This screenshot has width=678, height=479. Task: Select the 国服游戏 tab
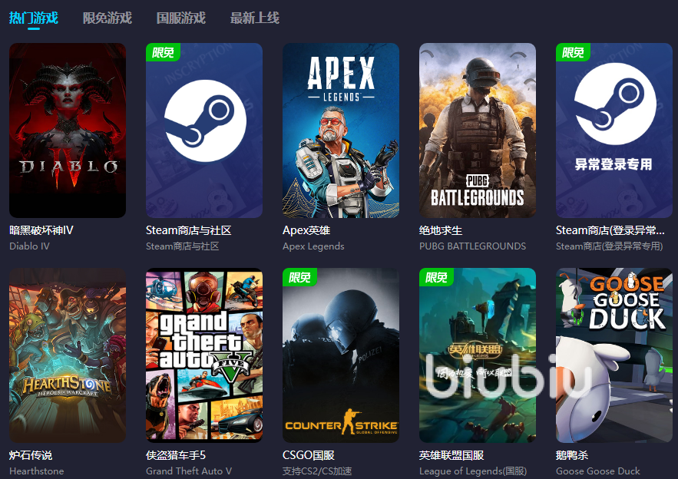(180, 18)
